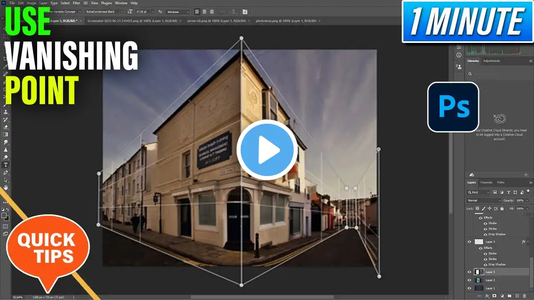The image size is (534, 300).
Task: Expand the Kind layer filter dropdown
Action: (479, 192)
